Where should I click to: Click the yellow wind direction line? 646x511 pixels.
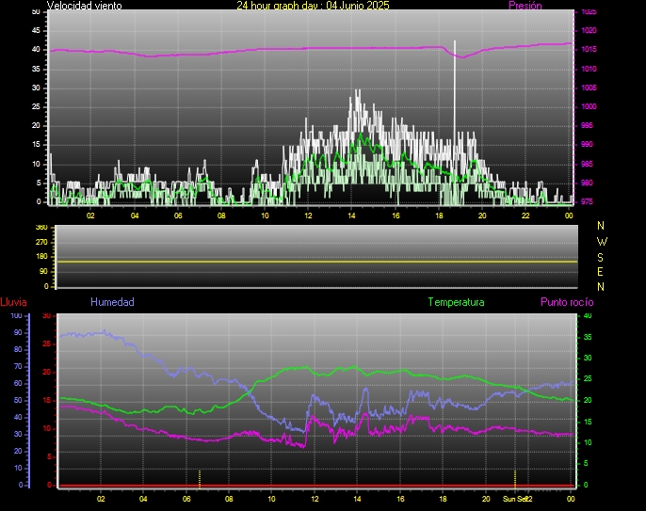point(316,262)
